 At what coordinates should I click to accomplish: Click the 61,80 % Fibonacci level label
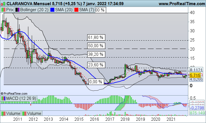pyautogui.click(x=96, y=37)
